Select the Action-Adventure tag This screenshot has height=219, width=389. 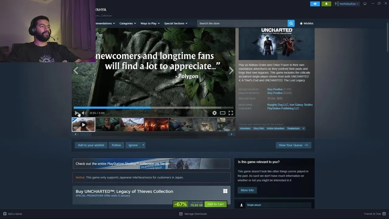275,128
